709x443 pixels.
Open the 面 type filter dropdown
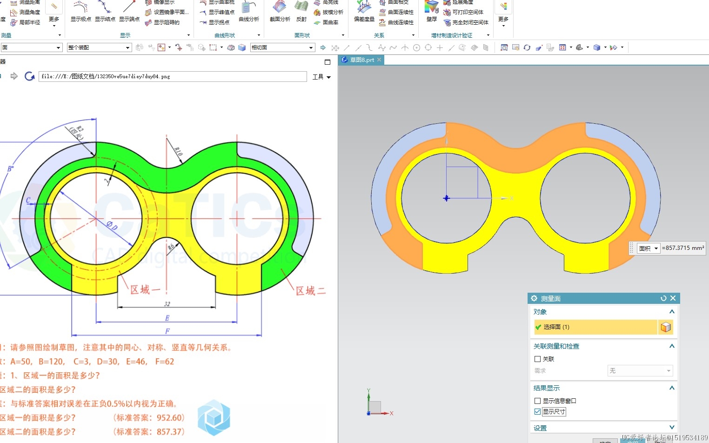[x=31, y=47]
